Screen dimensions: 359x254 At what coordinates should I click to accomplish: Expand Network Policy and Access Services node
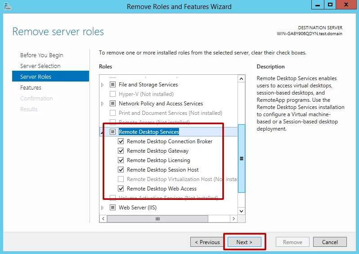[103, 104]
